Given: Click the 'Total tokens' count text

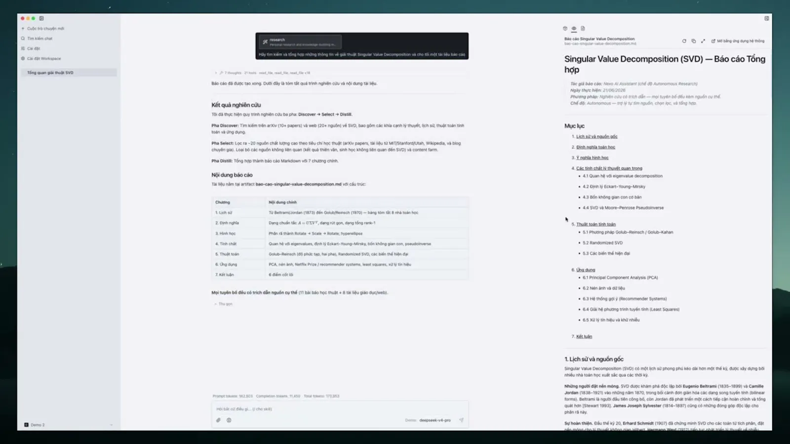Looking at the screenshot, I should click(x=321, y=396).
